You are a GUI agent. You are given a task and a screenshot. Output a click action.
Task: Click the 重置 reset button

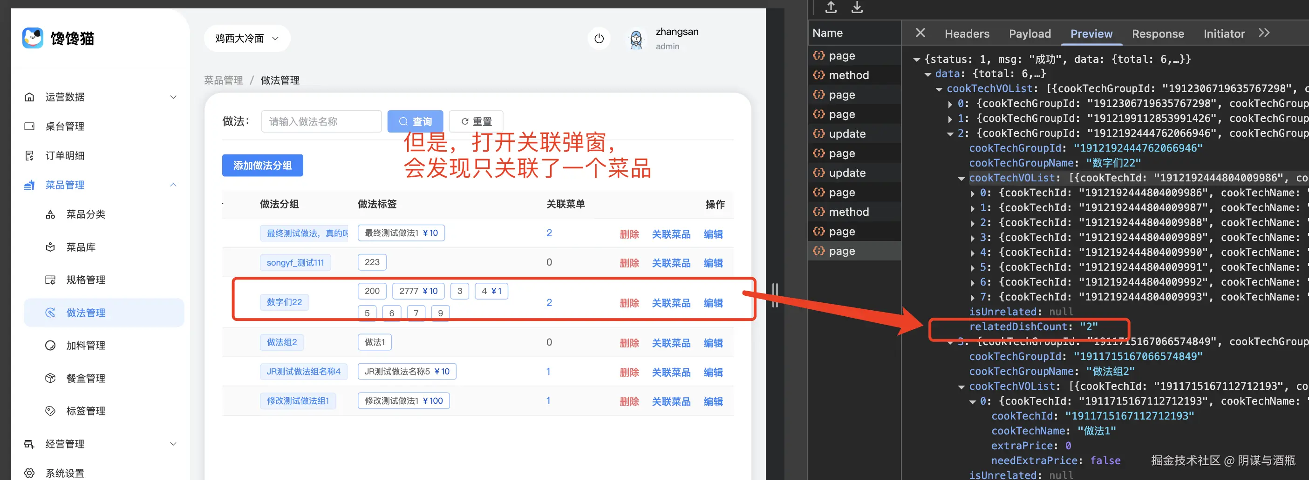click(x=476, y=121)
